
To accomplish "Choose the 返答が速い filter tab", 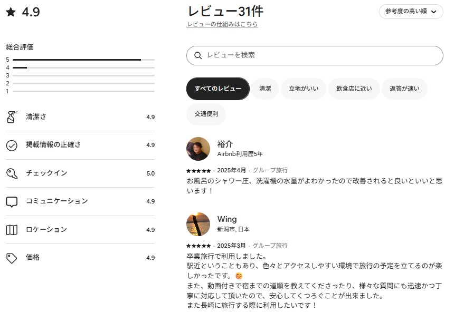I will pos(404,89).
